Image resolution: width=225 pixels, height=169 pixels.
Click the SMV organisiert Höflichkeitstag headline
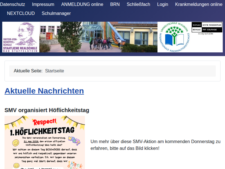[x=47, y=110]
